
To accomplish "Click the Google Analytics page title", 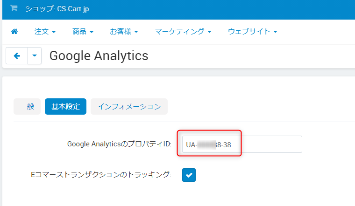I will pos(99,56).
